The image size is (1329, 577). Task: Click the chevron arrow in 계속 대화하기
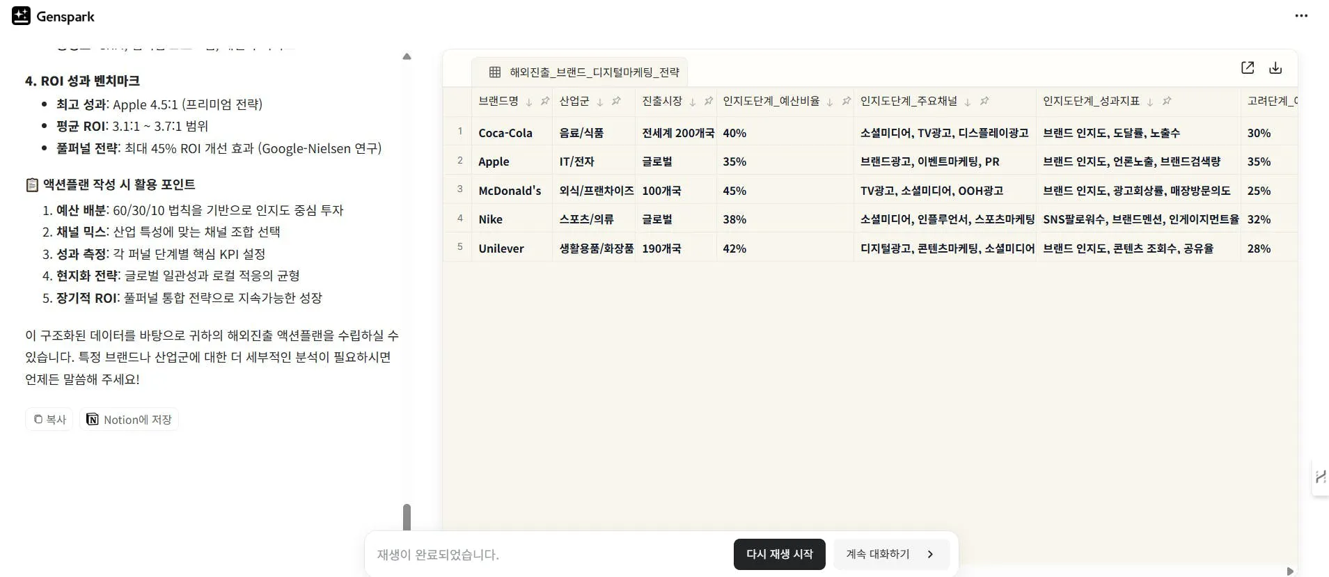(931, 554)
